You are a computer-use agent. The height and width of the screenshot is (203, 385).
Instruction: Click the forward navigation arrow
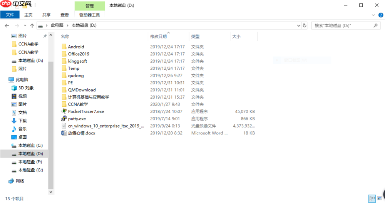(17, 25)
